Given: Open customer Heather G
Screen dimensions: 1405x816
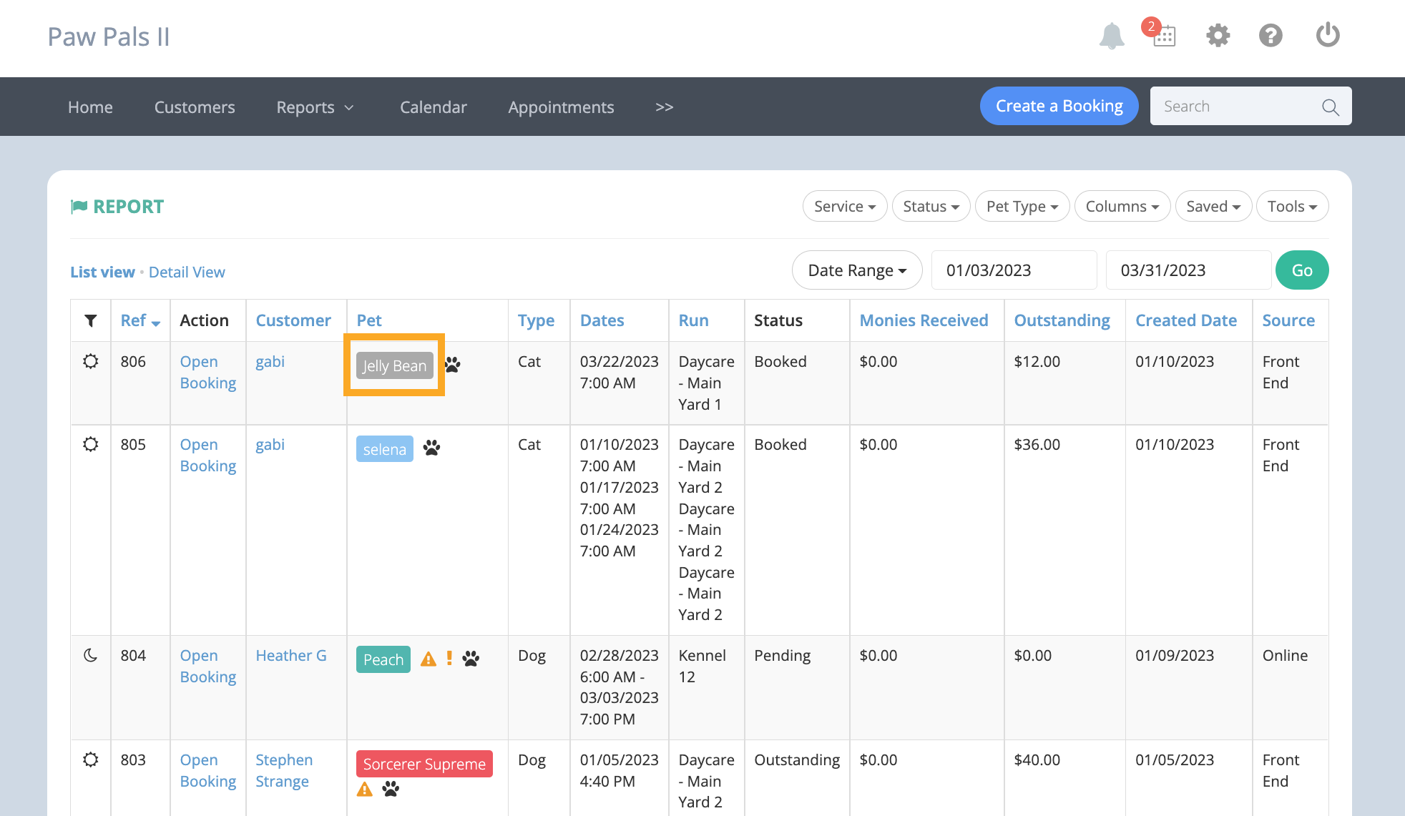Looking at the screenshot, I should 291,655.
